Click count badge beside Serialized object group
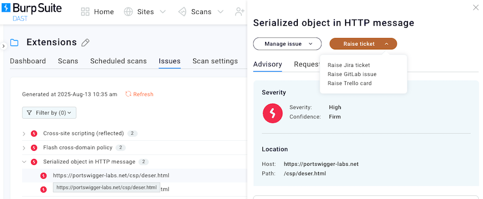The height and width of the screenshot is (199, 483). [x=143, y=162]
